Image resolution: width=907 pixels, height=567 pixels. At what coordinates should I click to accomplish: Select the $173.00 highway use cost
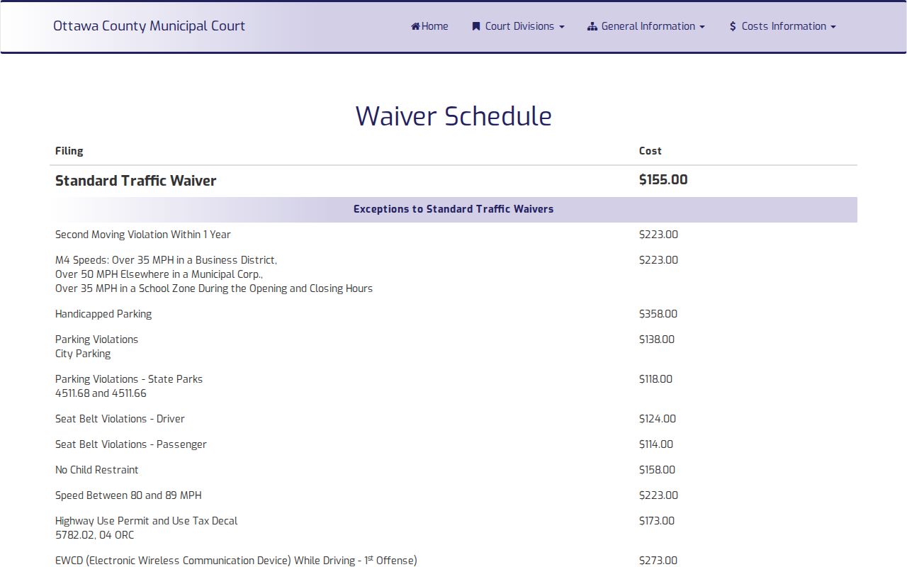[657, 521]
